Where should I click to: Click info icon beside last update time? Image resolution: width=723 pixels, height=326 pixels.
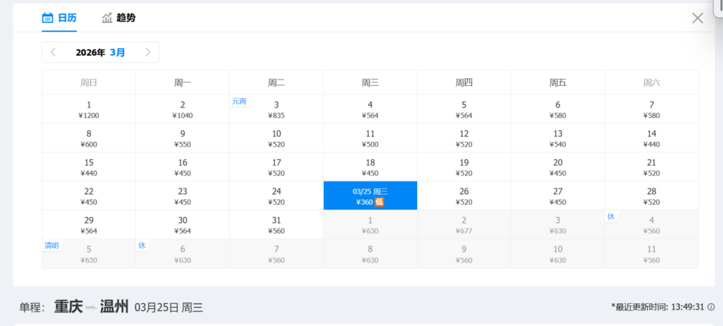pyautogui.click(x=711, y=307)
